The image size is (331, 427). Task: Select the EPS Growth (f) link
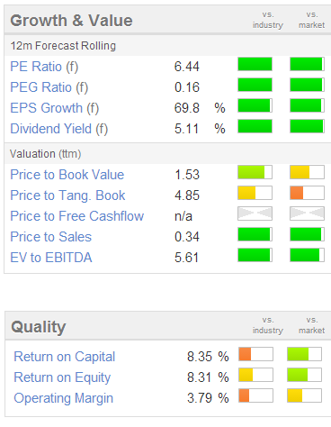click(55, 108)
